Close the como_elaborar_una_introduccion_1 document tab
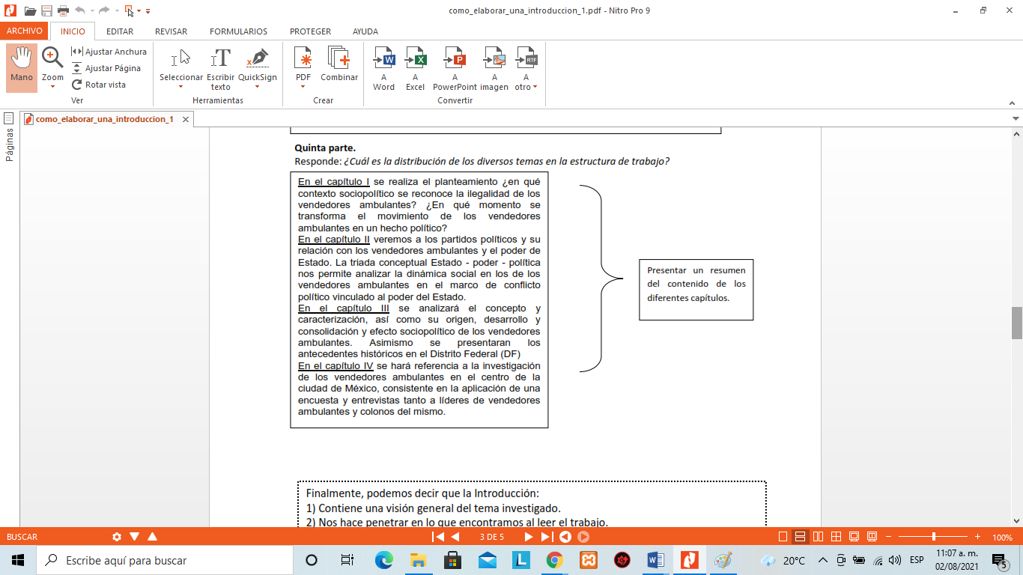This screenshot has height=575, width=1023. [x=186, y=119]
